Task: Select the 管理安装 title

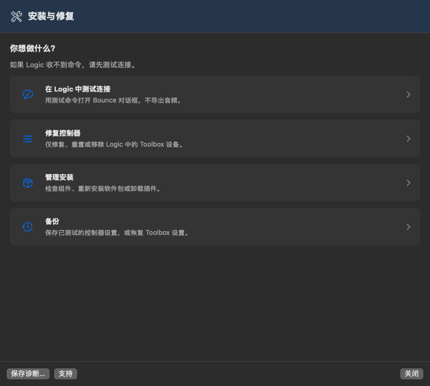Action: pos(59,178)
